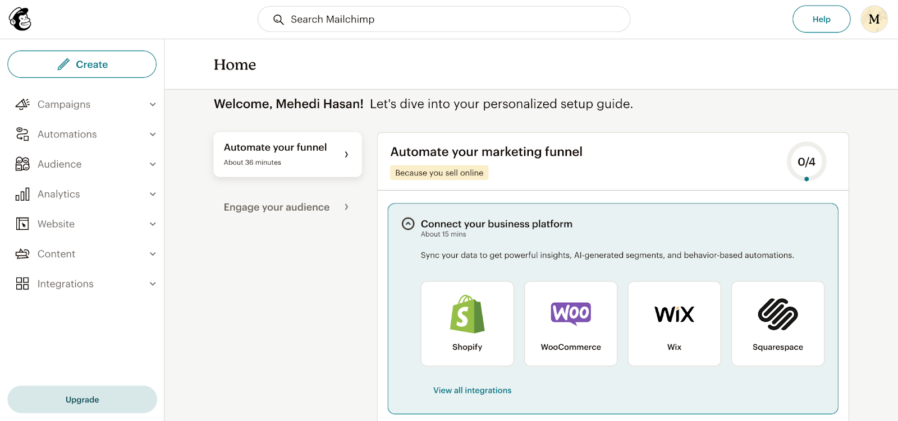Click the 0/4 progress ring

tap(807, 161)
